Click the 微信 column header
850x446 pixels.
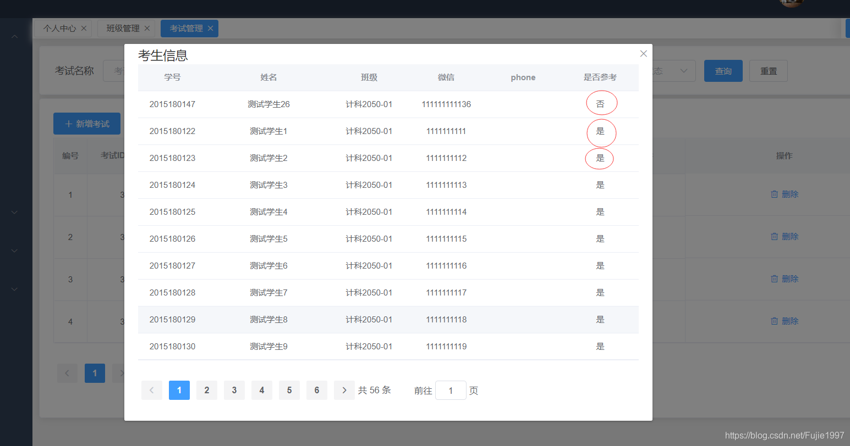[446, 77]
